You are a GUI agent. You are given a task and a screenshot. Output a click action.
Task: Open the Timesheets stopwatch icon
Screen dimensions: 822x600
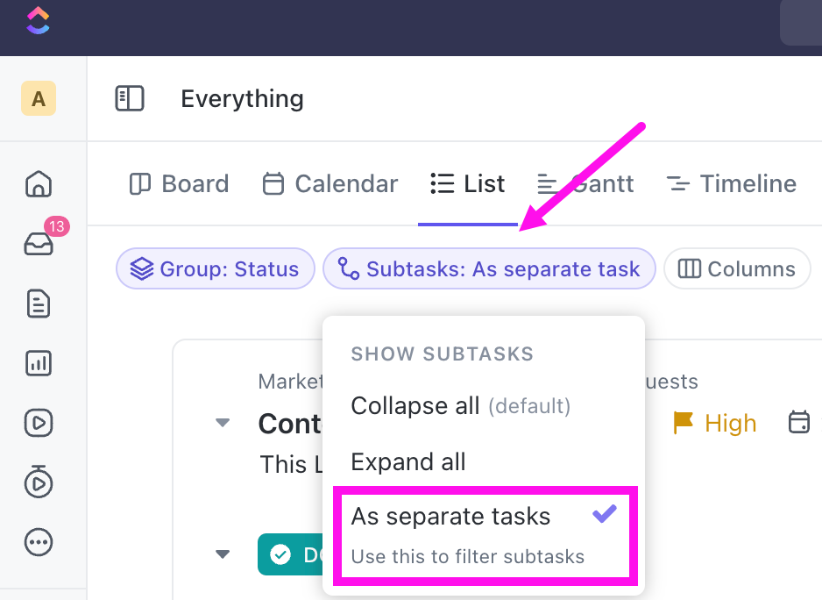coord(39,482)
